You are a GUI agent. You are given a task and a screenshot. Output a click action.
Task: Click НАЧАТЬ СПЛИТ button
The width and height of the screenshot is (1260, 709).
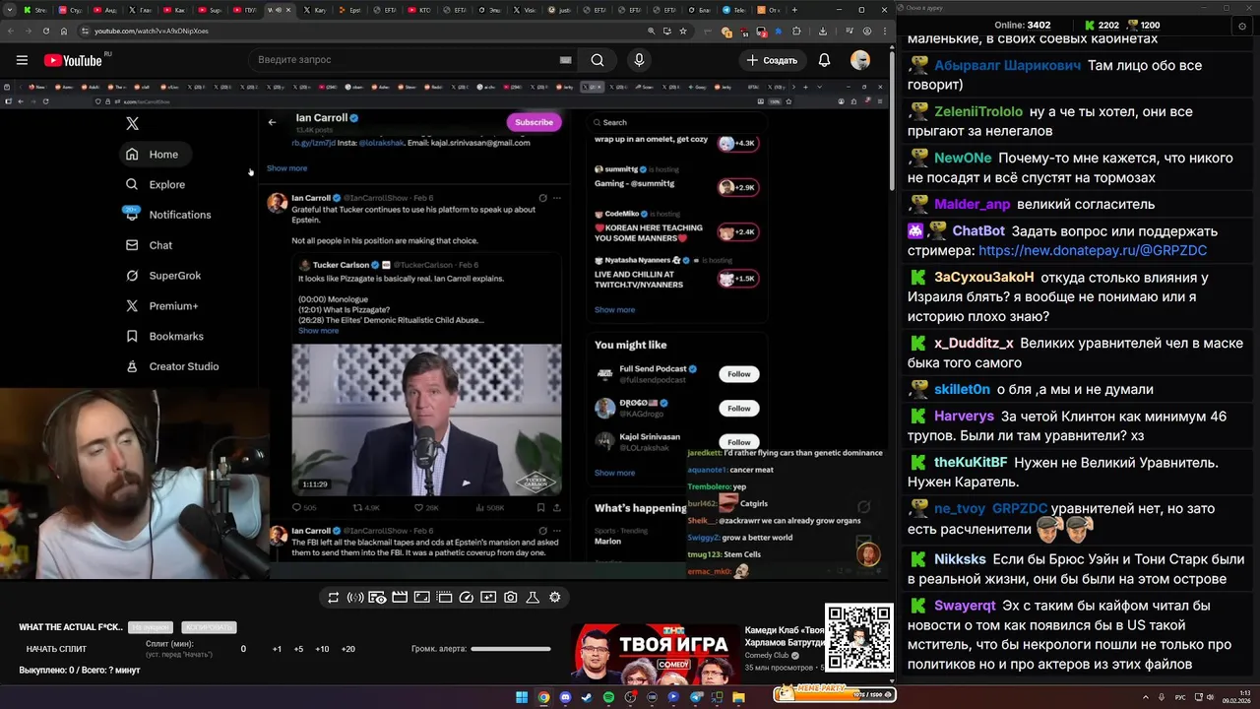pyautogui.click(x=57, y=649)
